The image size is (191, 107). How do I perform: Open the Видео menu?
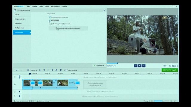(47, 7)
